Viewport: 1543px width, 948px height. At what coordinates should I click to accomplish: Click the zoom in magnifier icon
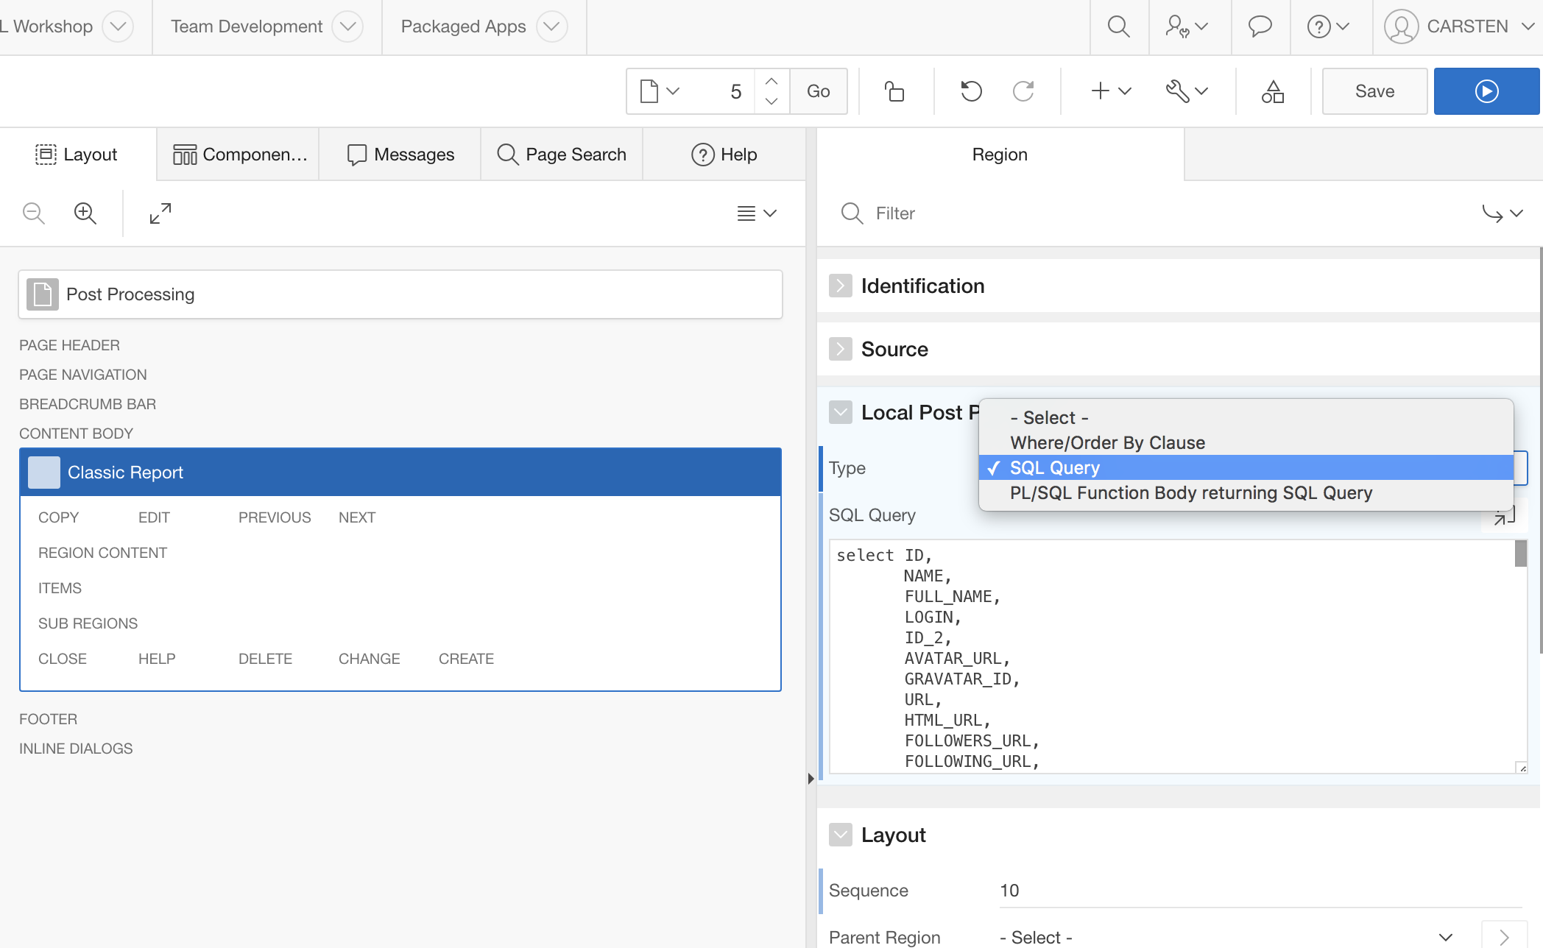(85, 213)
